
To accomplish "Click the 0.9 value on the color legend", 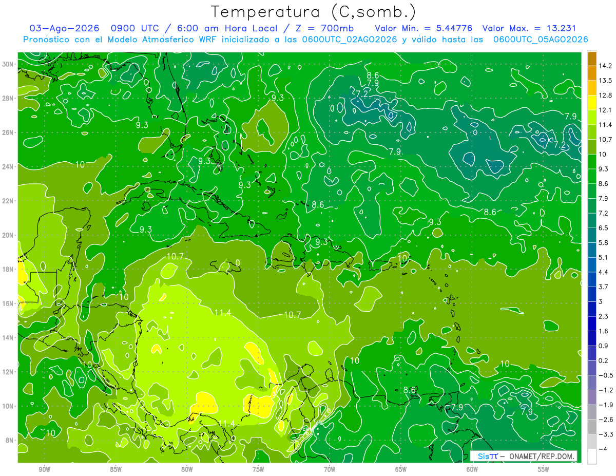I will tap(604, 346).
